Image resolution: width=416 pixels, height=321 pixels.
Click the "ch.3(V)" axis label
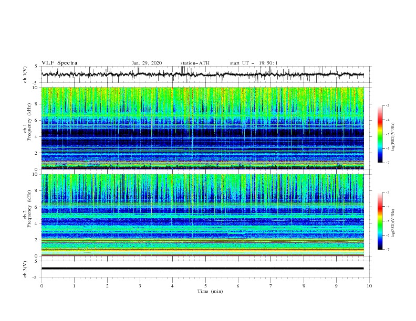pyautogui.click(x=25, y=269)
